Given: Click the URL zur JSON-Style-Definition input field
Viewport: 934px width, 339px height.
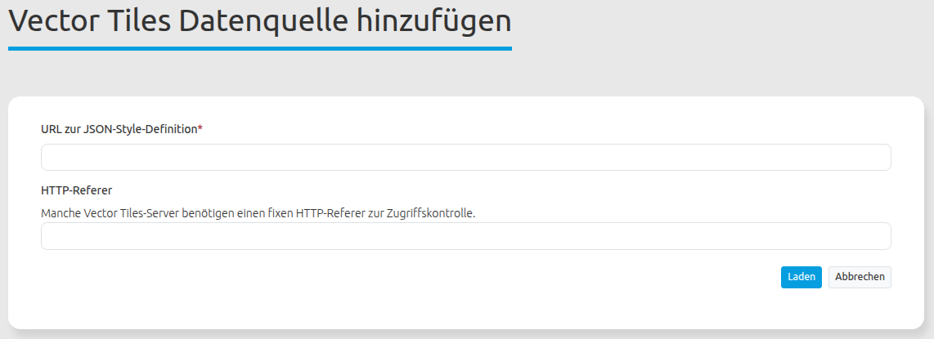Looking at the screenshot, I should coord(465,158).
